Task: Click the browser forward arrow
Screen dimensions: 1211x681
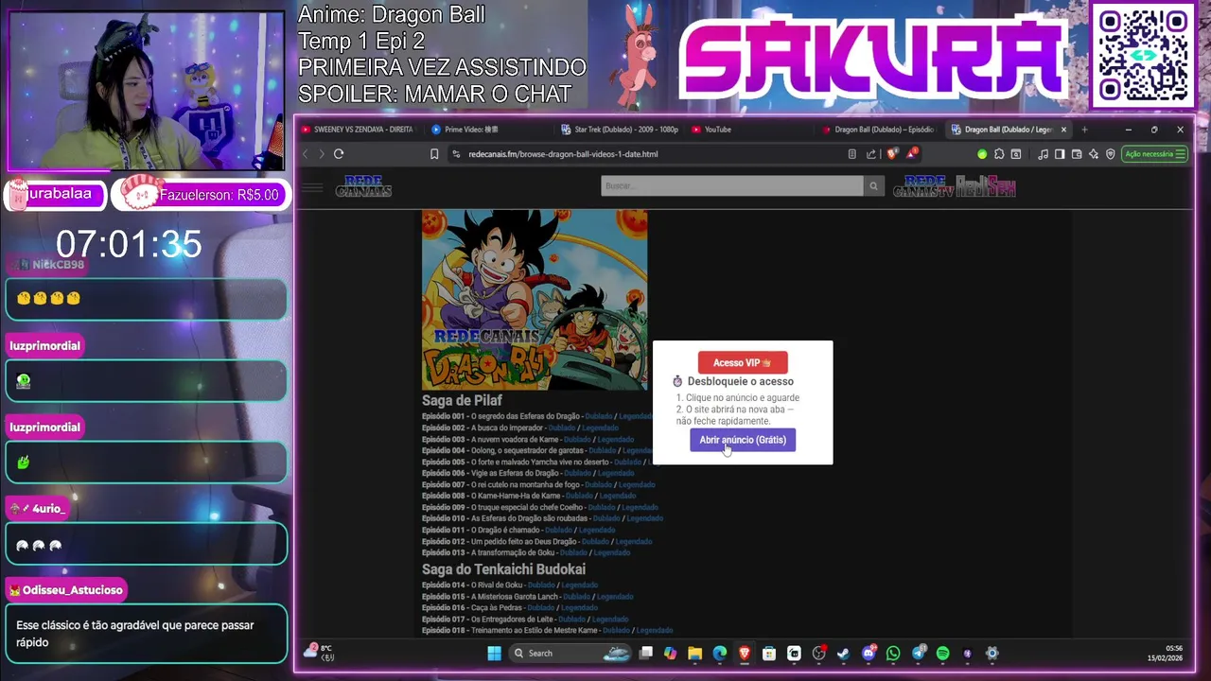Action: (x=322, y=154)
